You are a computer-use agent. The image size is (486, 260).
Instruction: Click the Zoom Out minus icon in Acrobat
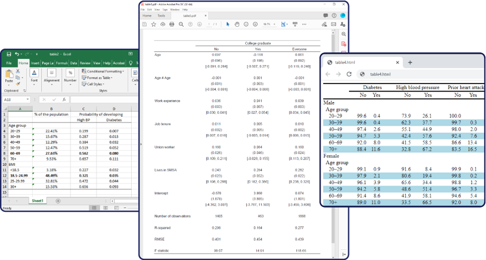pos(246,24)
